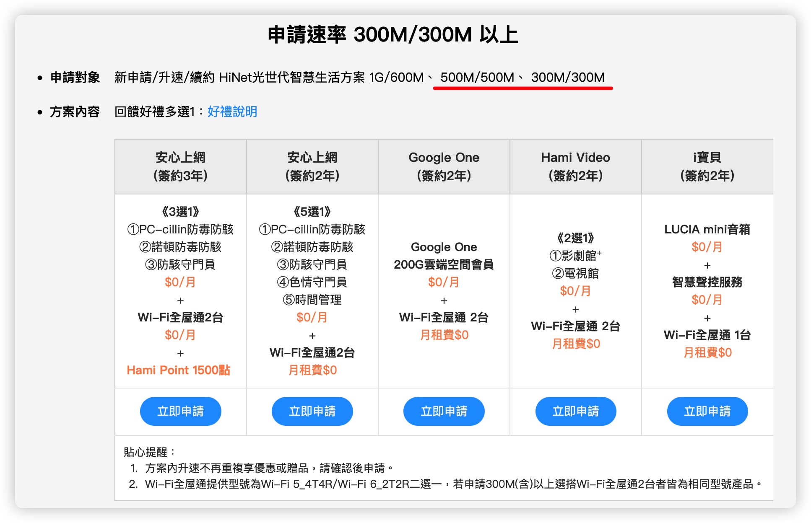Apply for the Google One plan
Image resolution: width=811 pixels, height=523 pixels.
tap(444, 411)
